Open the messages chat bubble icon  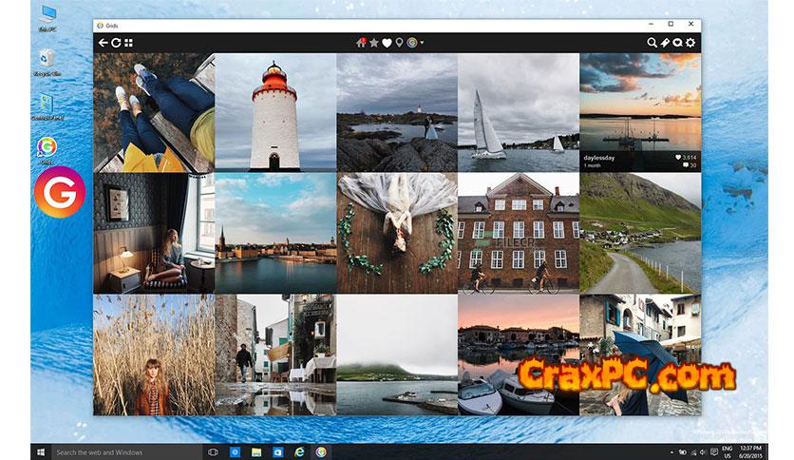pyautogui.click(x=677, y=43)
